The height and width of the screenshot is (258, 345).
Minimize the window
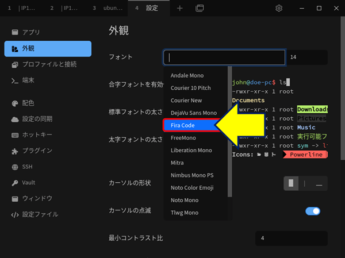click(x=302, y=8)
